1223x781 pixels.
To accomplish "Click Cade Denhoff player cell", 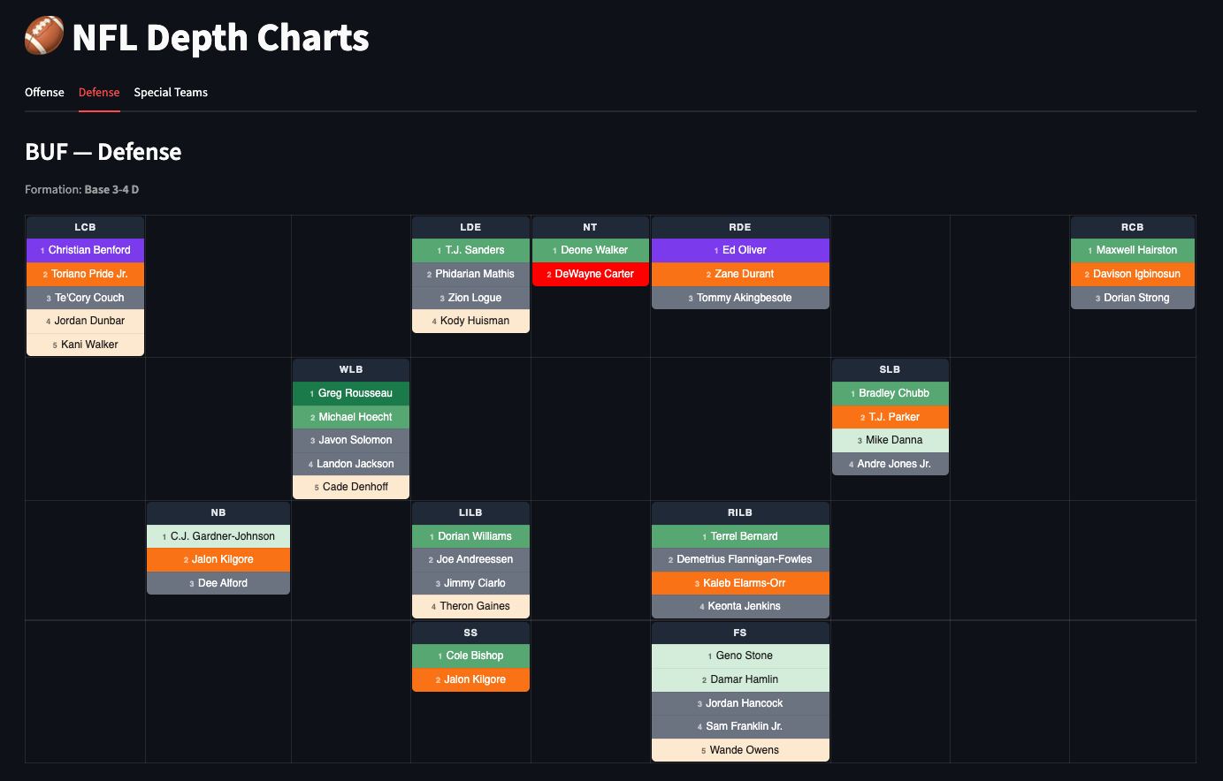I will pyautogui.click(x=351, y=487).
